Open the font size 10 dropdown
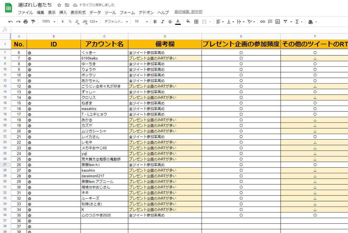 141,21
